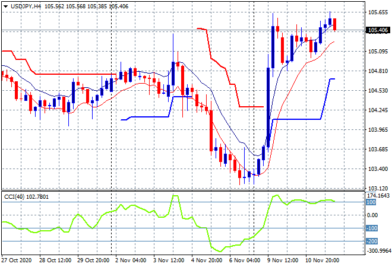Click the CCI(40) 102.7801 indicator label
This screenshot has height=267, width=392.
coord(26,197)
